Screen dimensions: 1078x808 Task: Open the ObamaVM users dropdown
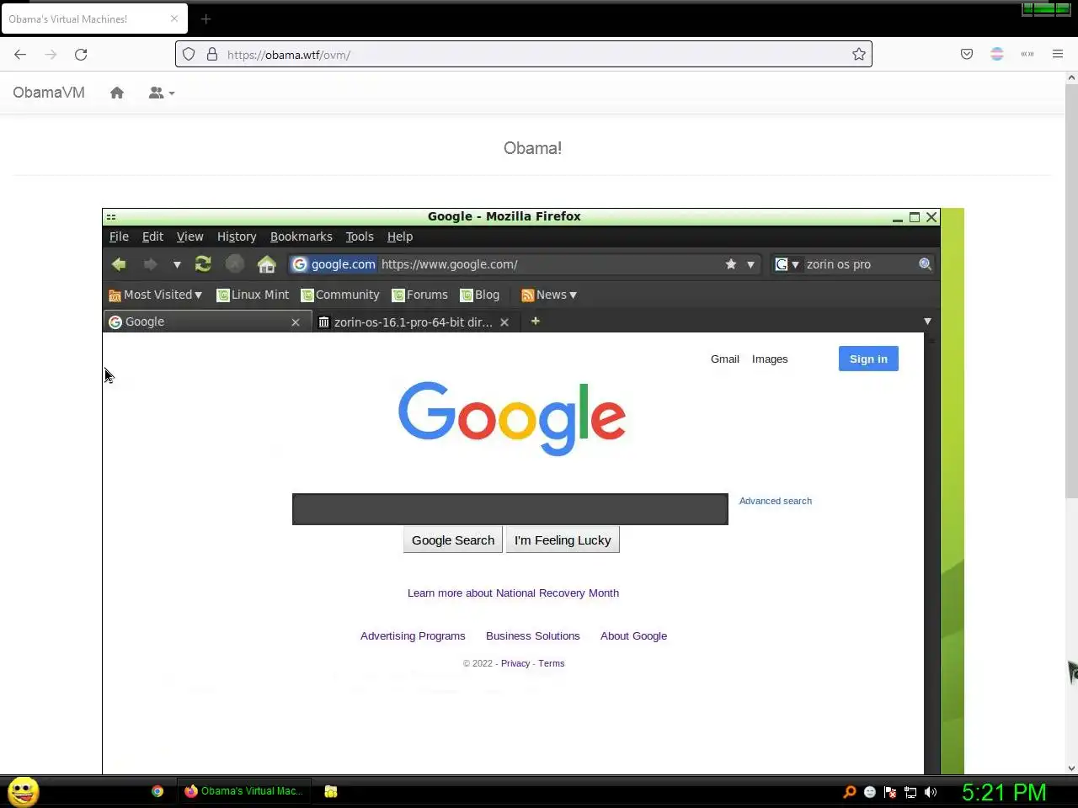point(162,93)
